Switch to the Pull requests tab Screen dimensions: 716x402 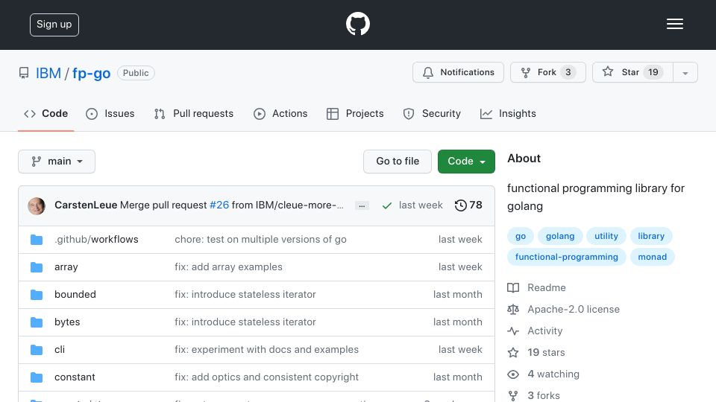coord(194,113)
